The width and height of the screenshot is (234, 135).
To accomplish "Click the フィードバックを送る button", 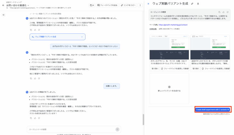I will click(x=107, y=5).
